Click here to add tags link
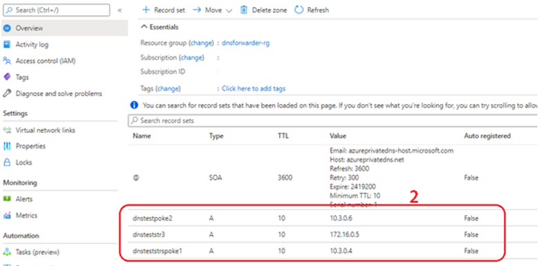This screenshot has height=266, width=541. (254, 88)
